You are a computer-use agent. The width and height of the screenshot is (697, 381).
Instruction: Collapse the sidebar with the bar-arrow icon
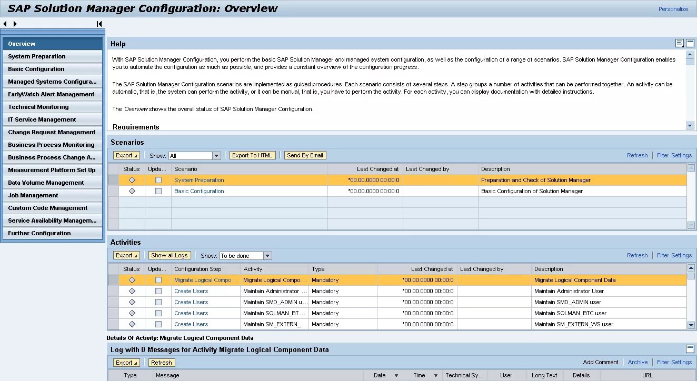click(x=99, y=24)
